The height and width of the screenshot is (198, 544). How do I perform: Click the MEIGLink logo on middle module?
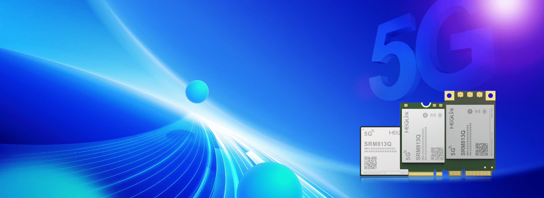(x=407, y=122)
